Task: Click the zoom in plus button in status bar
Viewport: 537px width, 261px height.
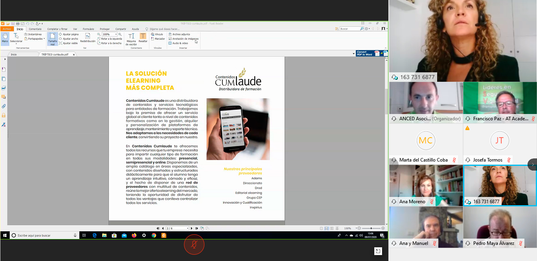Action: (383, 228)
